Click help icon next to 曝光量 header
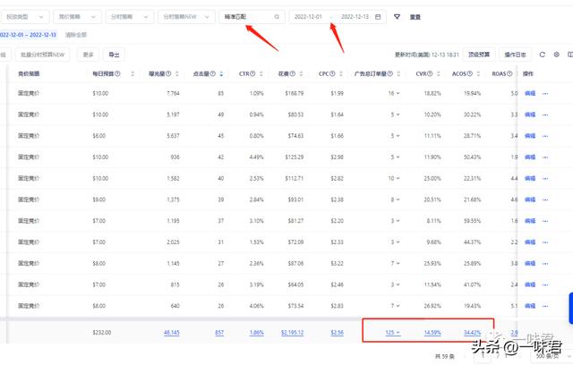573x365 pixels. point(168,73)
